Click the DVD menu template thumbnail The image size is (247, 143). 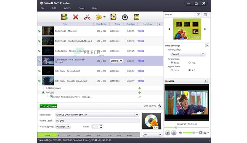[187, 29]
